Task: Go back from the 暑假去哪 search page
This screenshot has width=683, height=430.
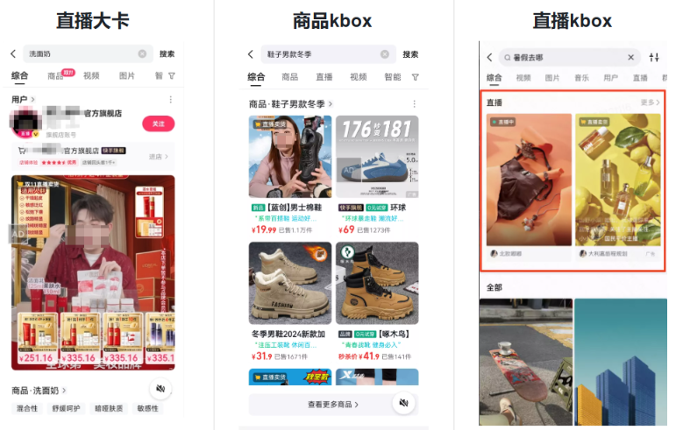Action: [490, 58]
